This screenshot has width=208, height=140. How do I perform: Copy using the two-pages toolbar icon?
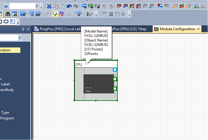point(56,6)
